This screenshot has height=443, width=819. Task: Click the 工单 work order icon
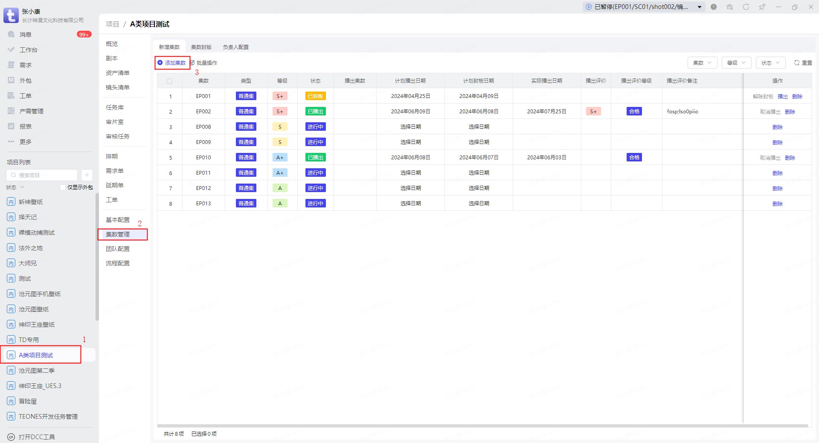[x=12, y=96]
